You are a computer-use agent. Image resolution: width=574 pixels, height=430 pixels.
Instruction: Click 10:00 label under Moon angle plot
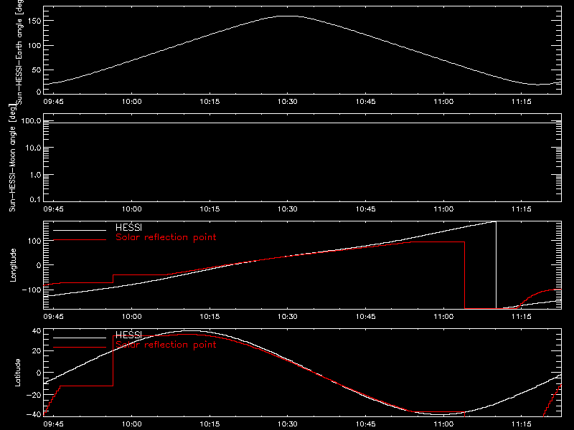(131, 209)
